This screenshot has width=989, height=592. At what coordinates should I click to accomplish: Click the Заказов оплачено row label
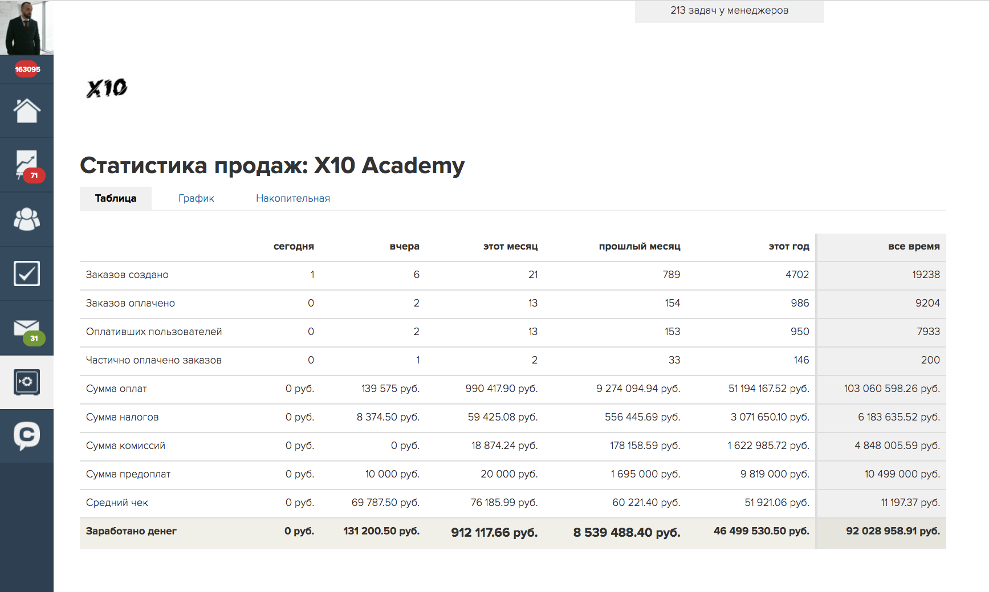(131, 303)
